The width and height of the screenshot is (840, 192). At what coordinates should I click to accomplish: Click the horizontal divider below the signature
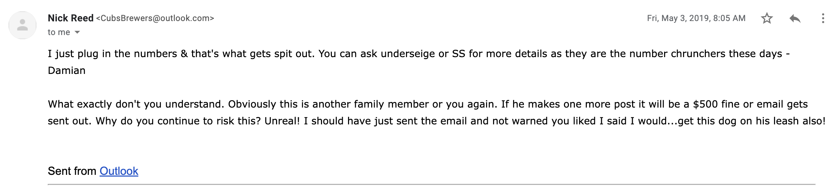431,184
